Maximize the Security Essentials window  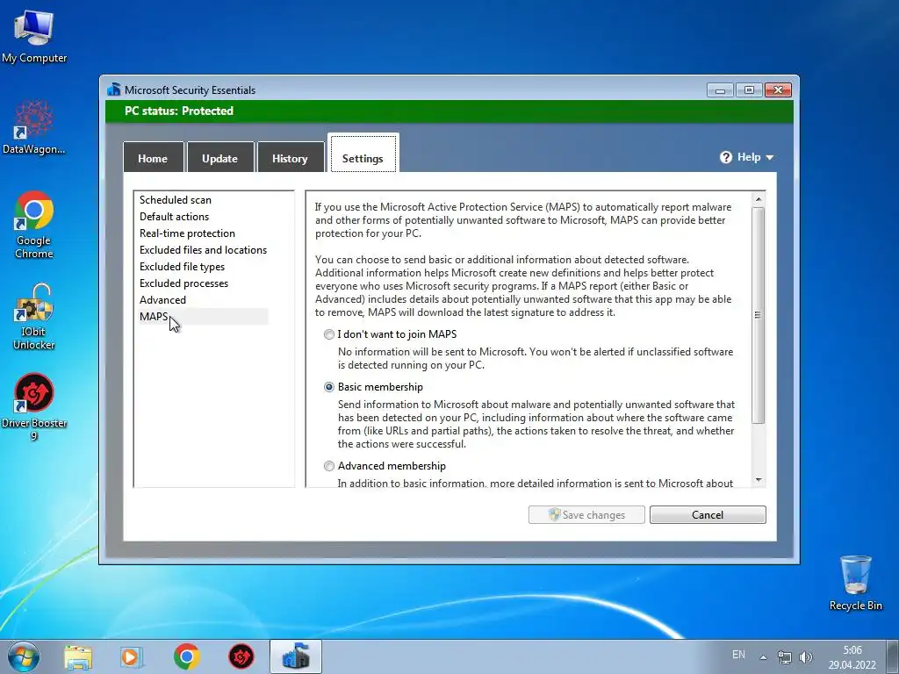point(749,90)
